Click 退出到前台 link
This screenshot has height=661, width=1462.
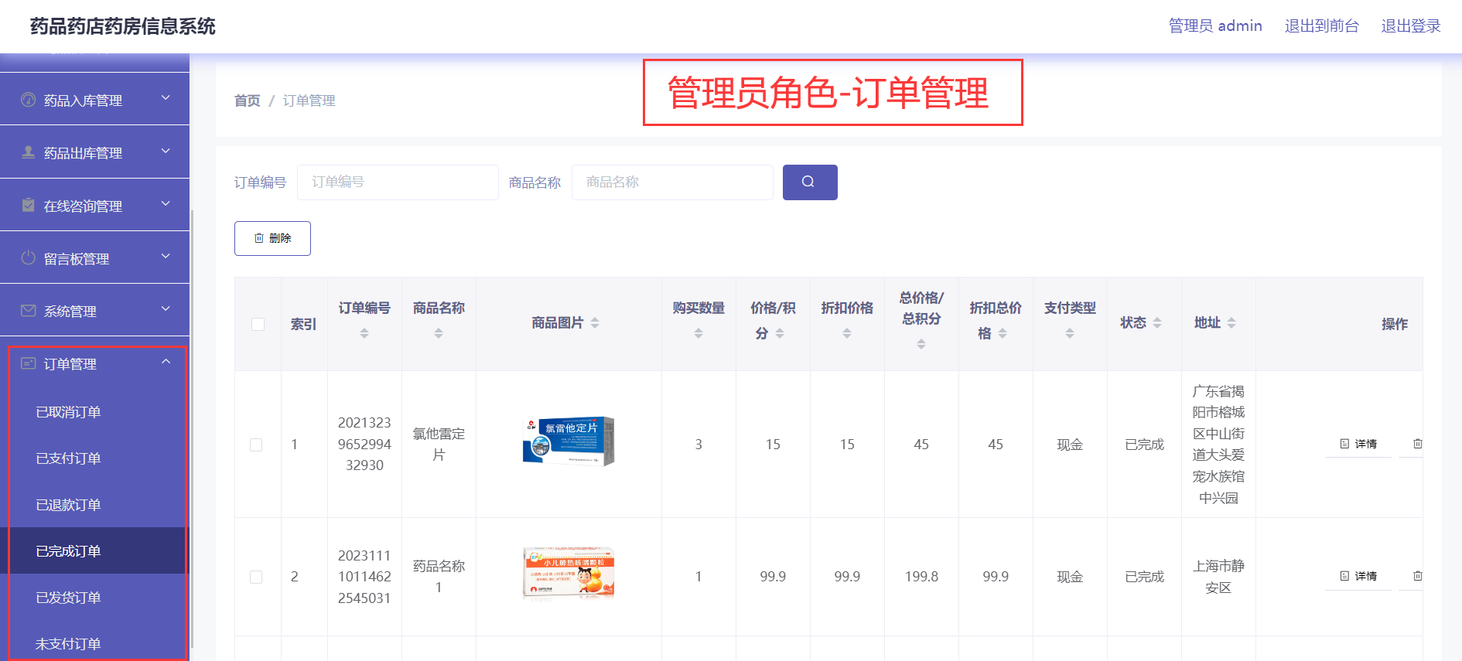pos(1321,26)
